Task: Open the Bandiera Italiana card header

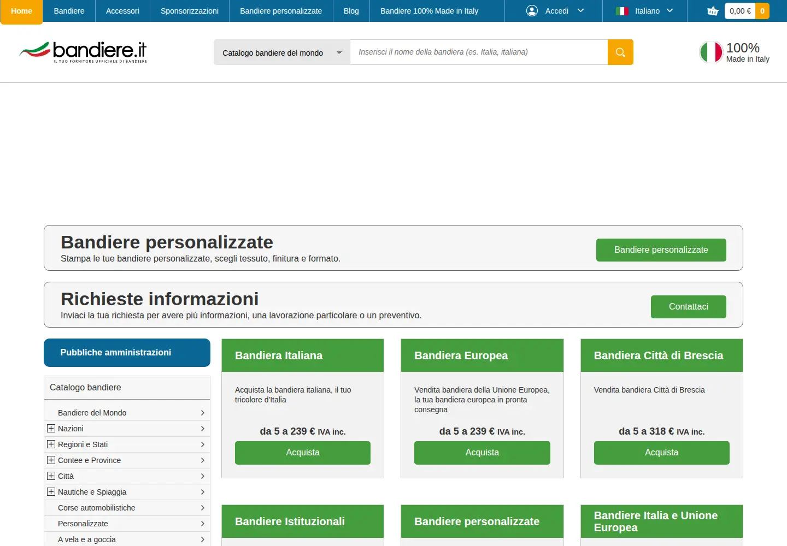Action: coord(303,355)
